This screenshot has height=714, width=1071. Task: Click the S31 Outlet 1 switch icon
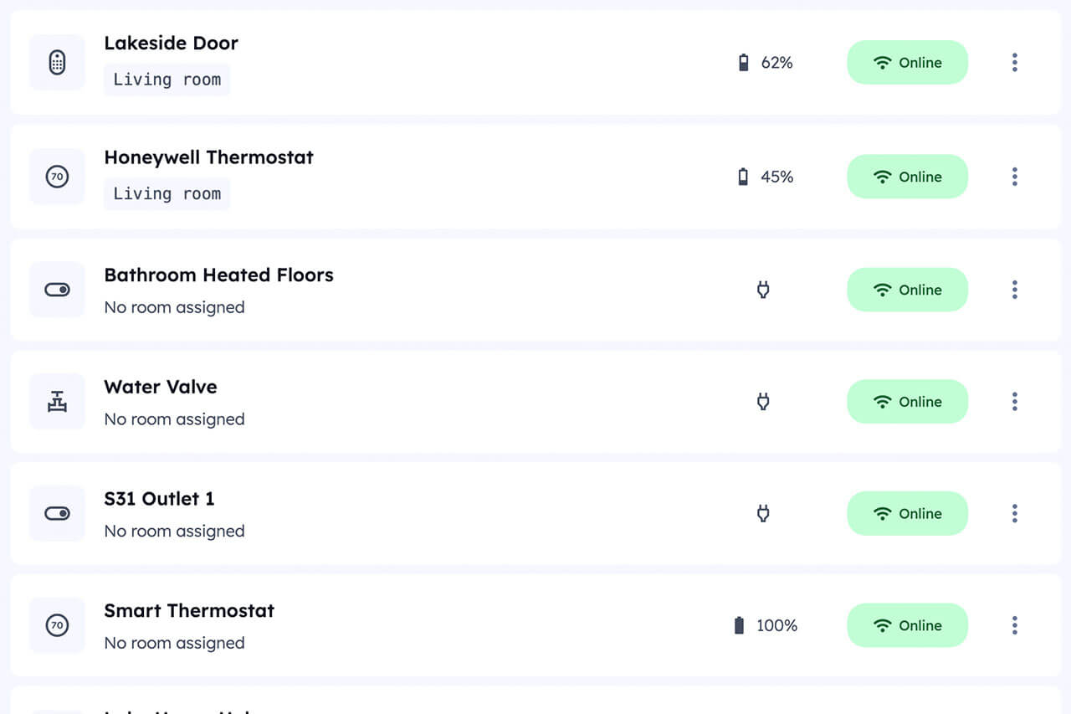pos(57,514)
